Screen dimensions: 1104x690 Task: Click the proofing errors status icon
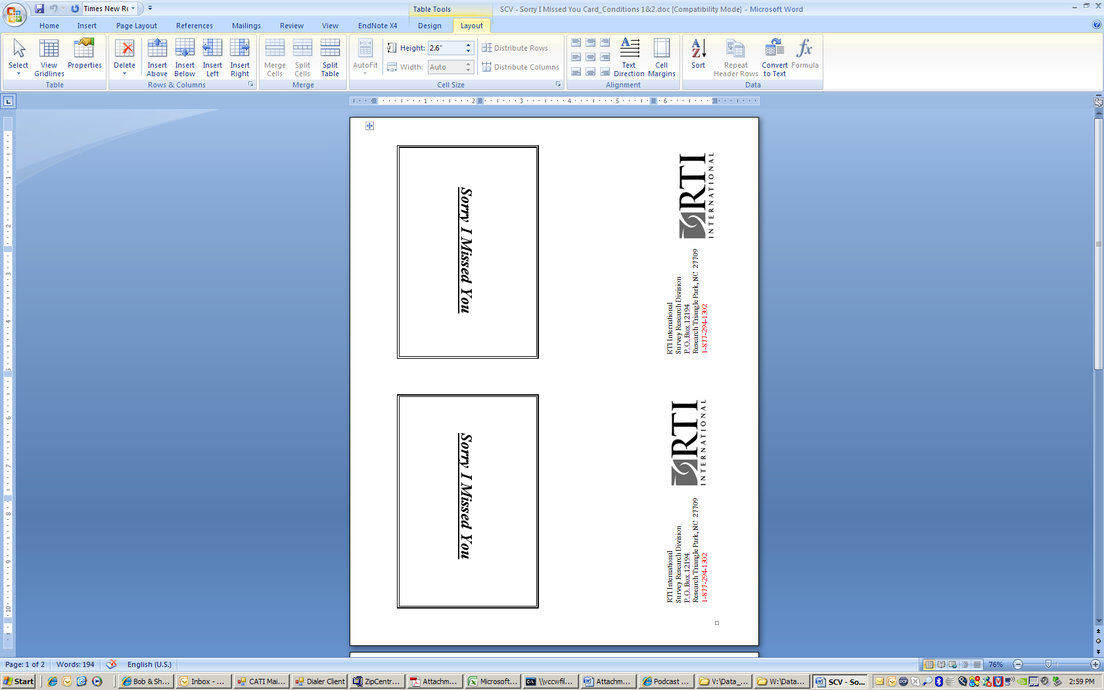[x=111, y=664]
